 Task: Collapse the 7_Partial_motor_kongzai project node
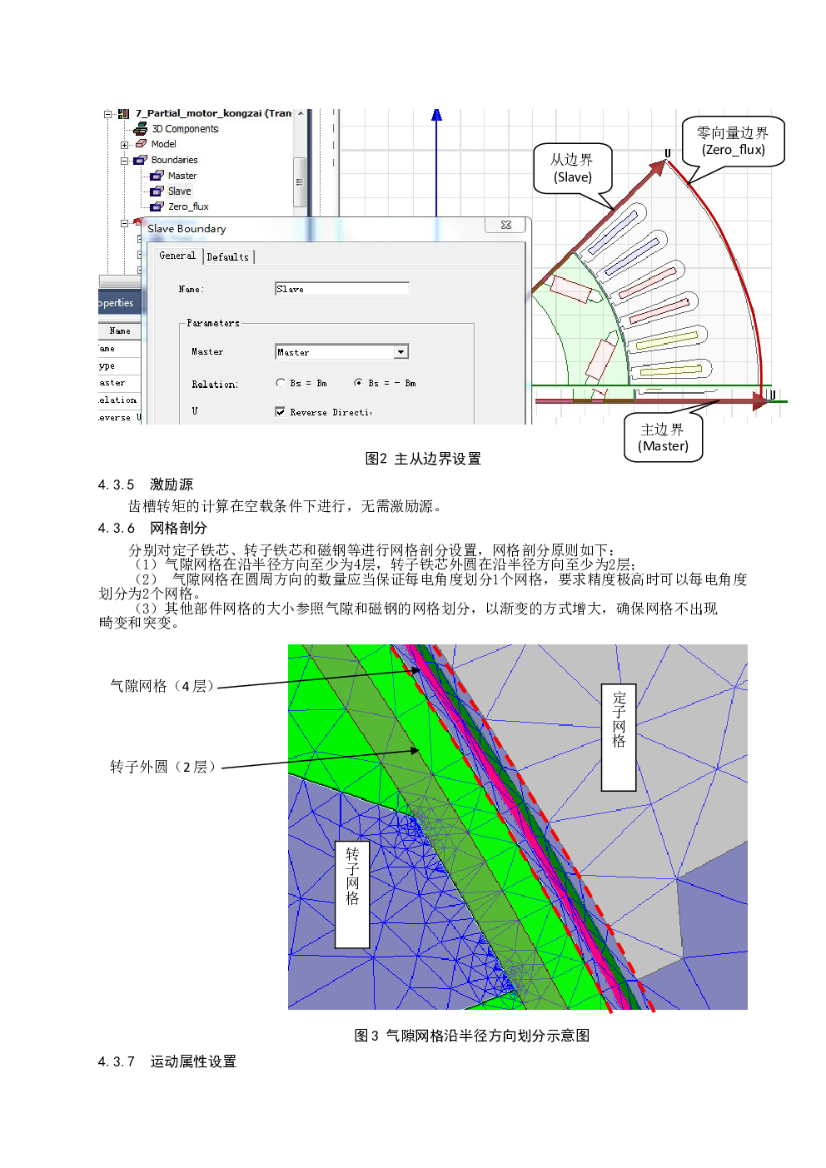[107, 114]
